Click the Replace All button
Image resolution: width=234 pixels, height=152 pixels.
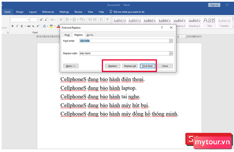coord(130,66)
